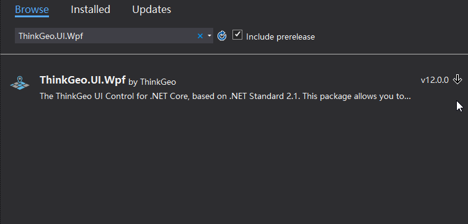Refresh the package search results
468x224 pixels.
tap(222, 36)
